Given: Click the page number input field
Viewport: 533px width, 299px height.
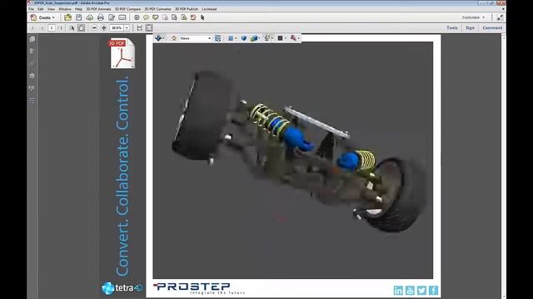Looking at the screenshot, I should (52, 27).
